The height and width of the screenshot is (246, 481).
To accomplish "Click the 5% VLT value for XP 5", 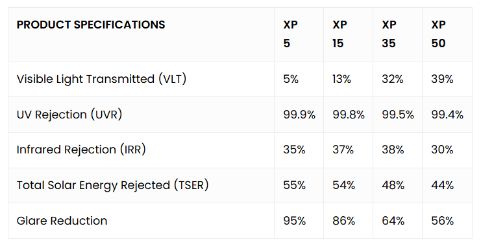I will [291, 79].
